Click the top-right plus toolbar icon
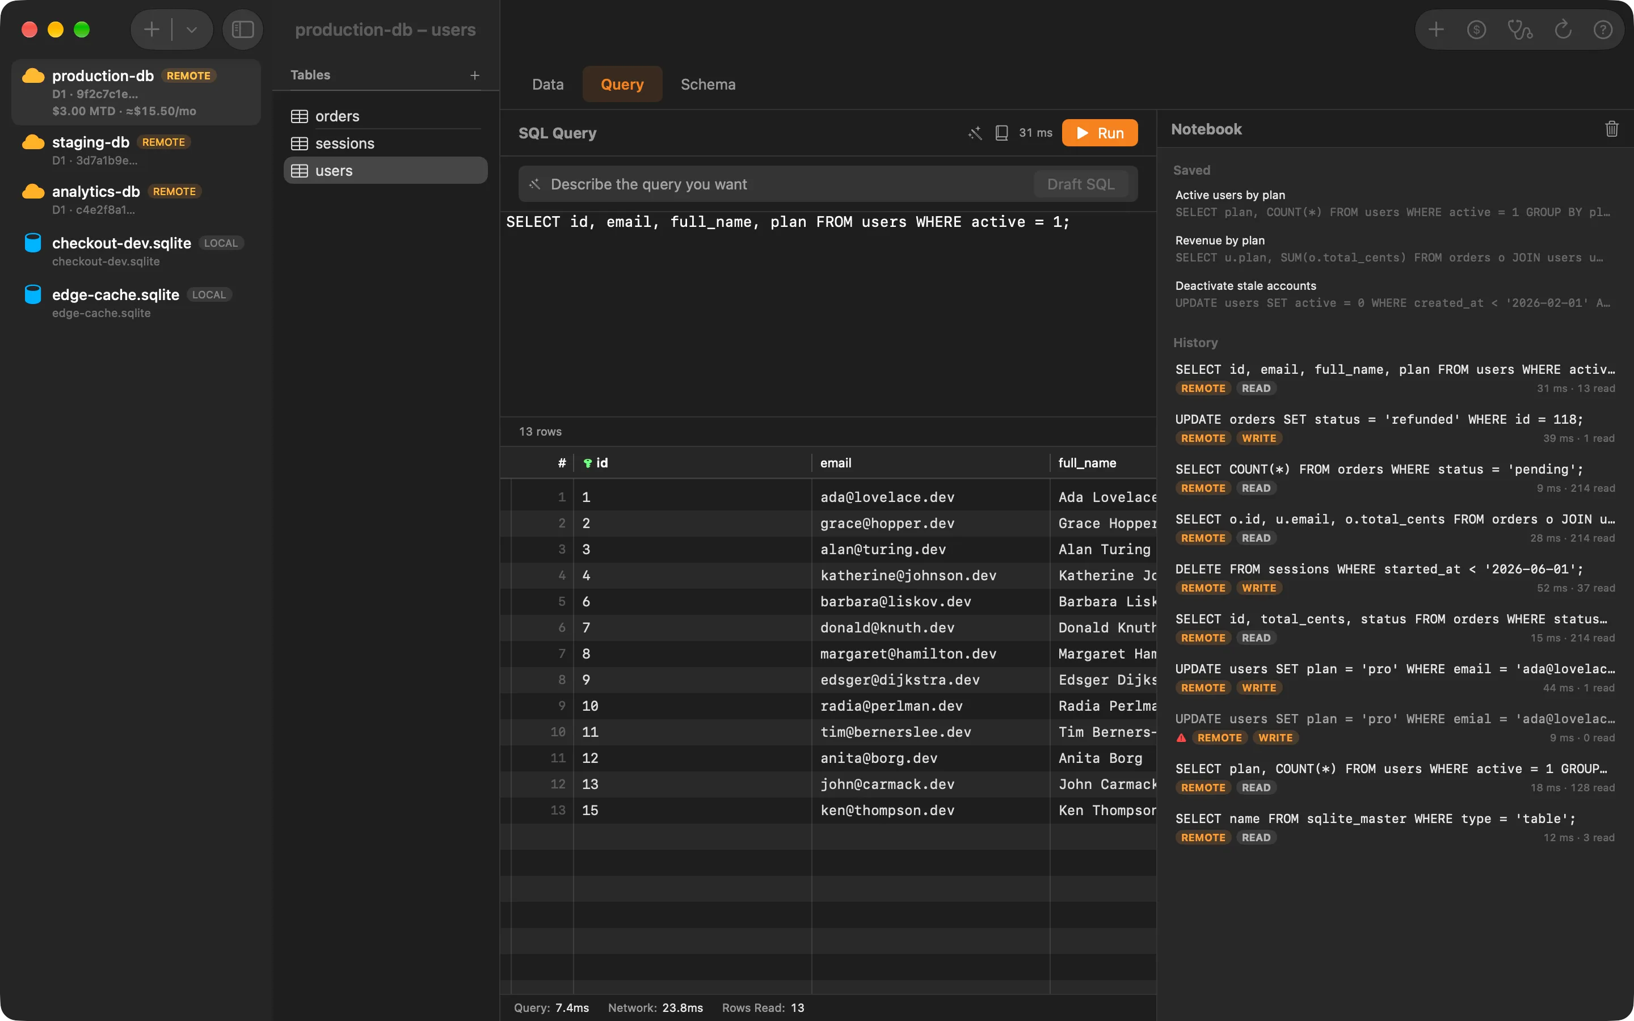The height and width of the screenshot is (1021, 1634). pos(1436,29)
